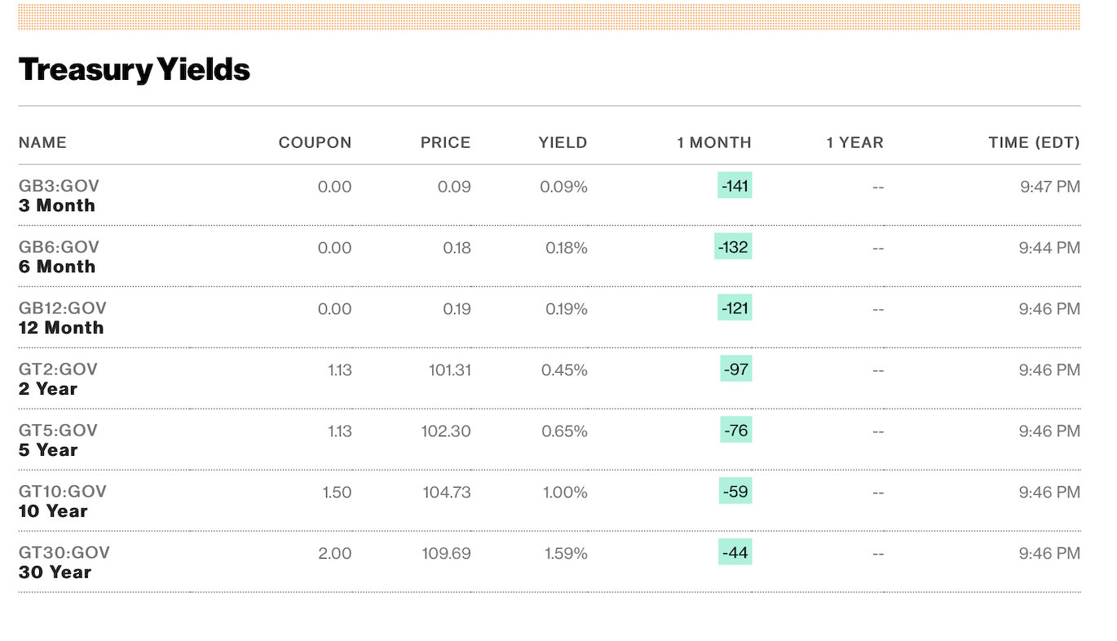Image resolution: width=1117 pixels, height=641 pixels.
Task: Open the GB6:GOV 6 Month security page
Action: [57, 257]
